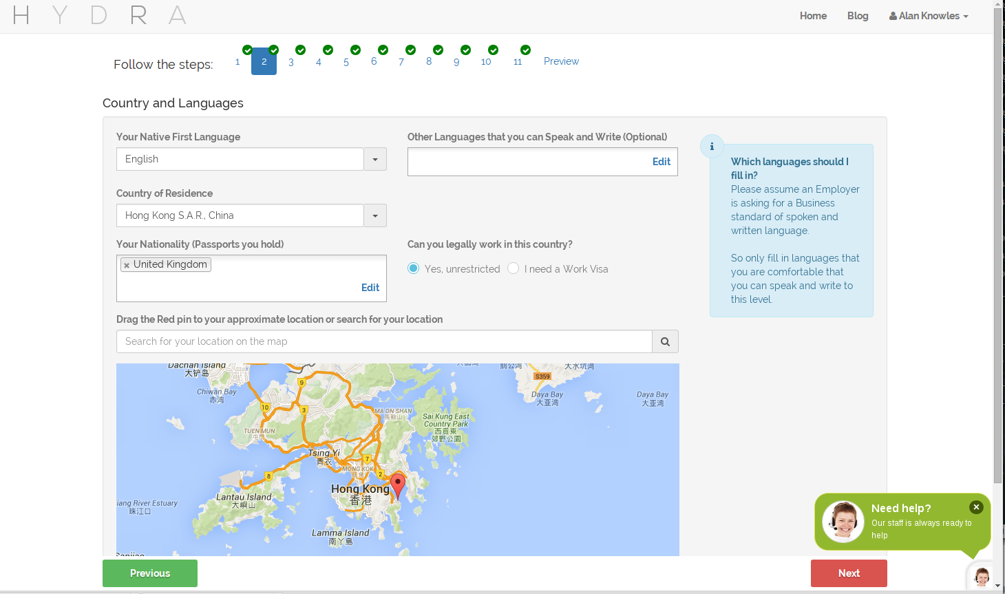Click the map location search field

tap(384, 341)
